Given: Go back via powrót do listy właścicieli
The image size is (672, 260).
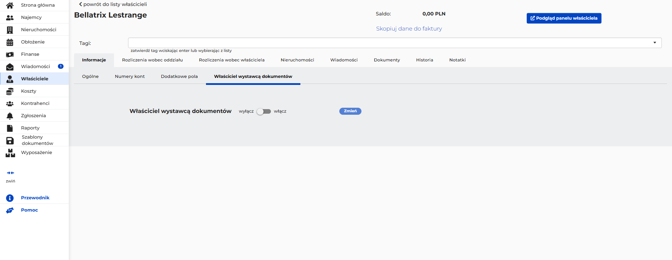Looking at the screenshot, I should coord(113,4).
